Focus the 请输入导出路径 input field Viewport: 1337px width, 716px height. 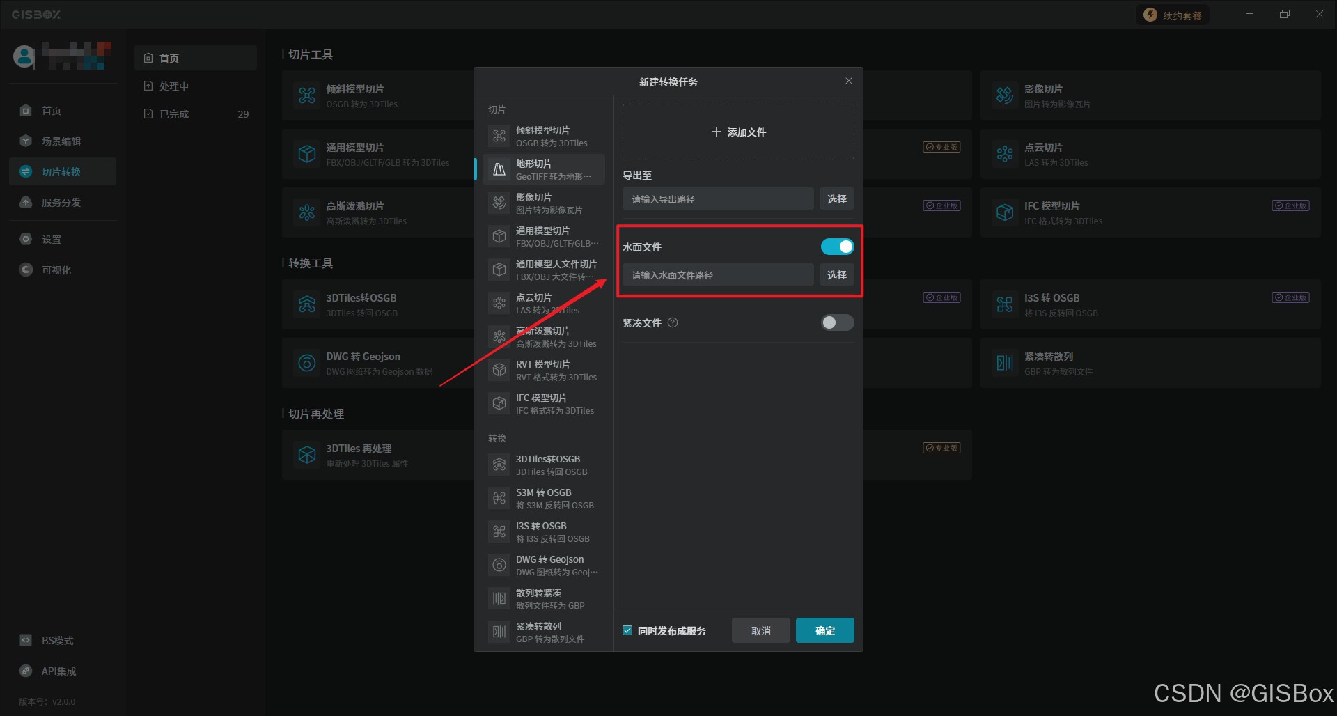pos(718,199)
